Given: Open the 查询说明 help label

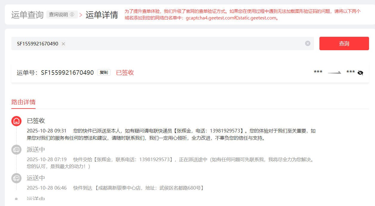Looking at the screenshot, I should pos(59,15).
